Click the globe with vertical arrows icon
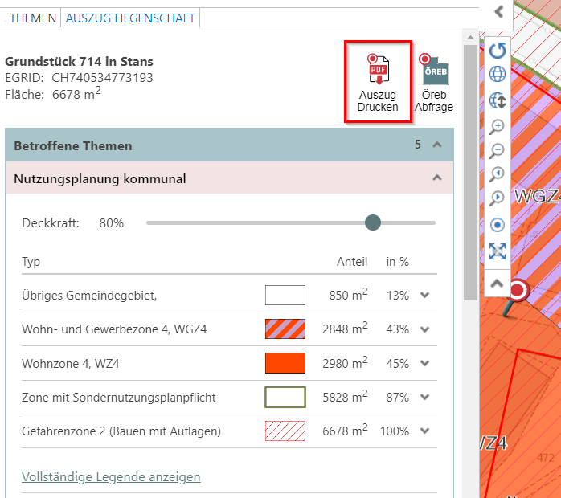The height and width of the screenshot is (498, 561). (x=498, y=100)
